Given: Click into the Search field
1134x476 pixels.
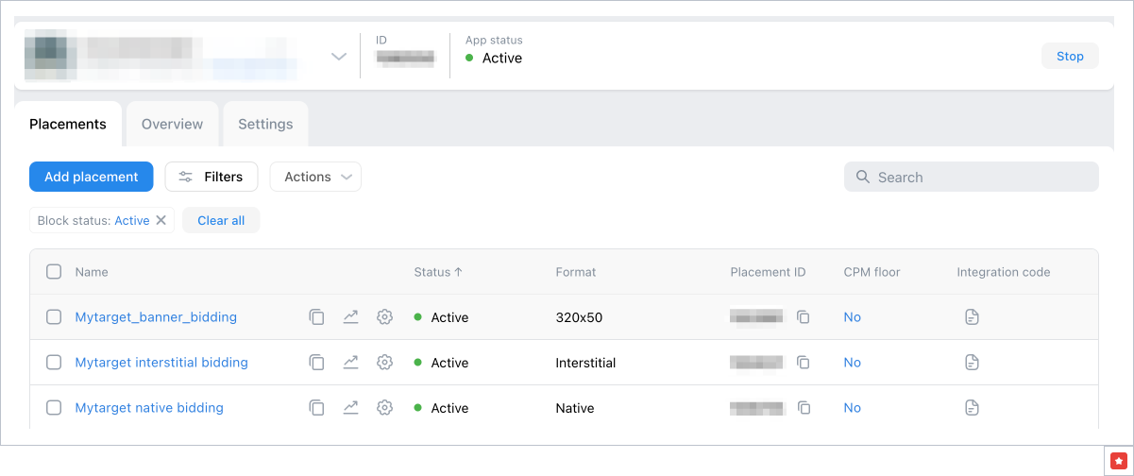Looking at the screenshot, I should click(x=982, y=177).
